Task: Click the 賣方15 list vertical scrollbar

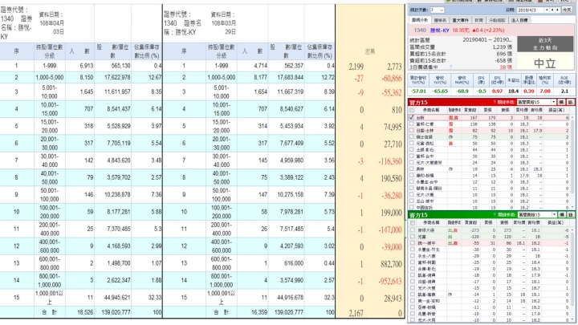Action: click(x=572, y=274)
